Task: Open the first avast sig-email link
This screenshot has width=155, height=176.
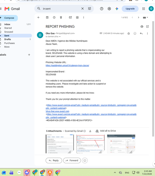Action: pos(91,107)
